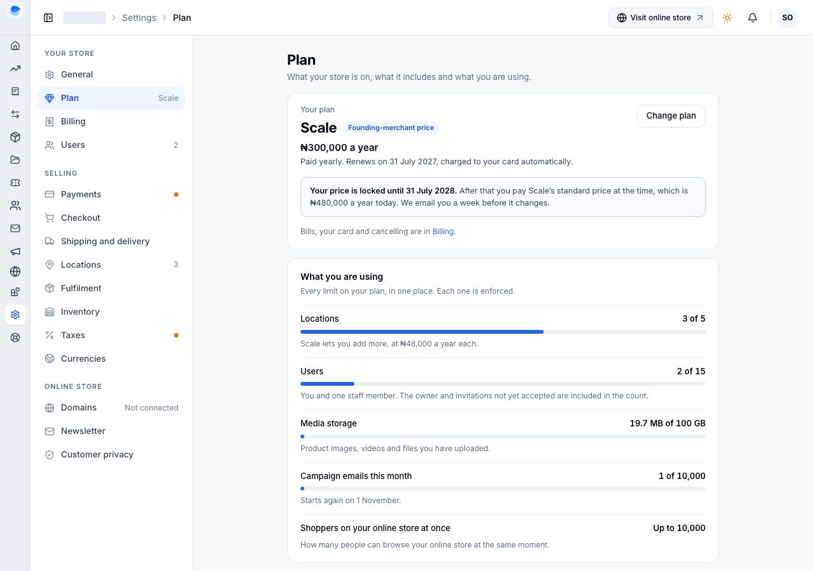The image size is (813, 571).
Task: Go to Billing in the settings sidebar
Action: [x=111, y=122]
